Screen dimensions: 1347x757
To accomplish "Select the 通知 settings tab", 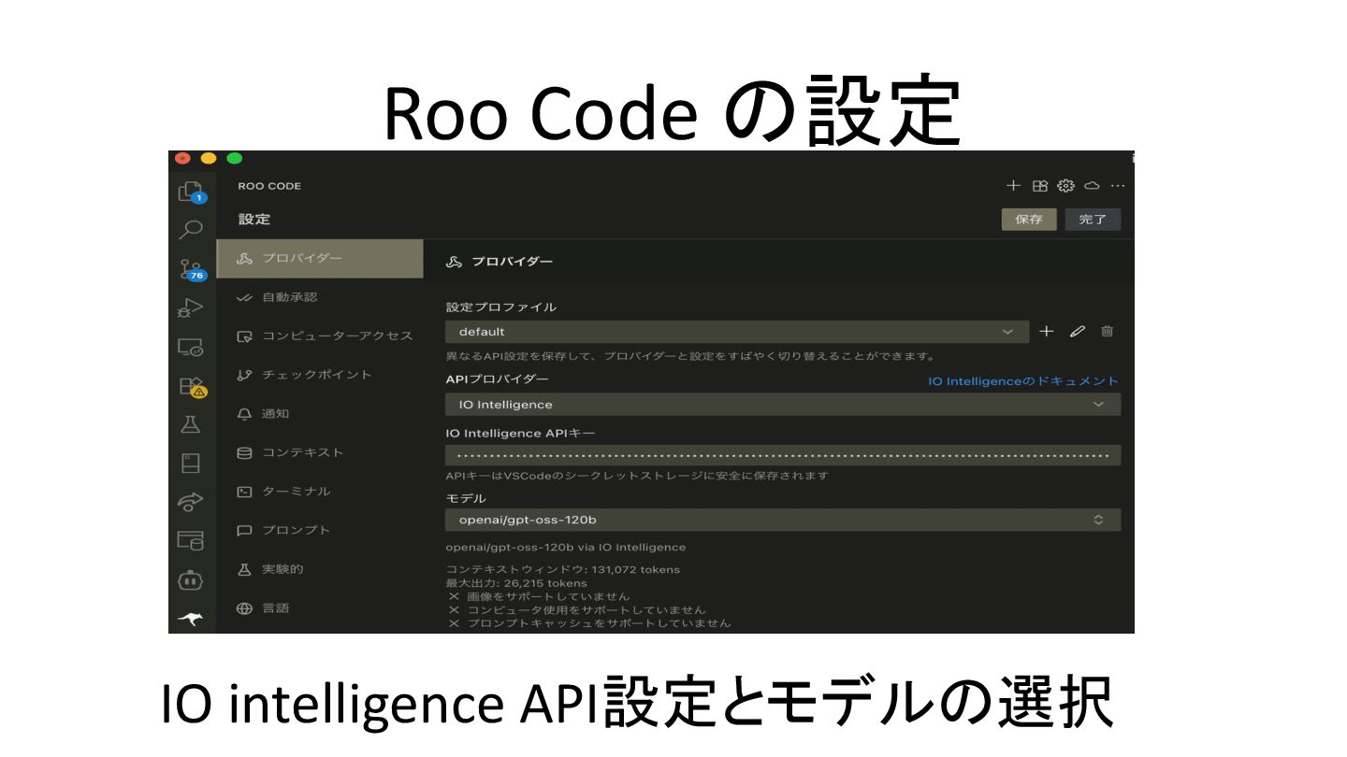I will pos(320,413).
